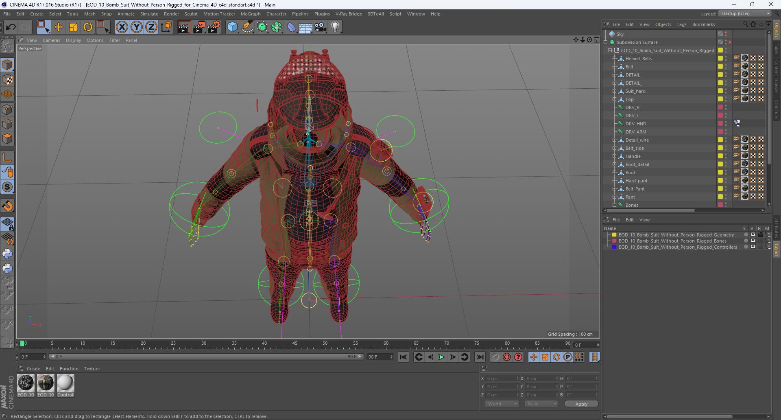Click the axis enable icon
781x420 pixels.
click(x=7, y=157)
